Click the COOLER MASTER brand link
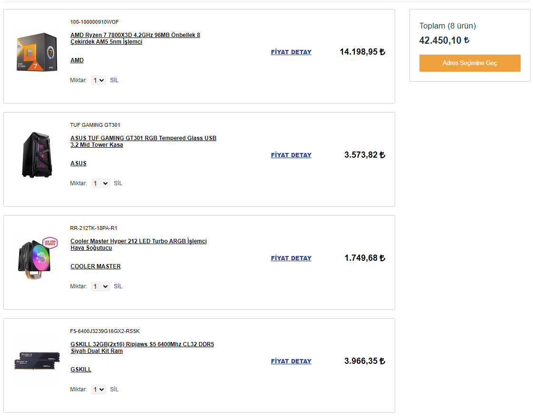533x417 pixels. [95, 266]
